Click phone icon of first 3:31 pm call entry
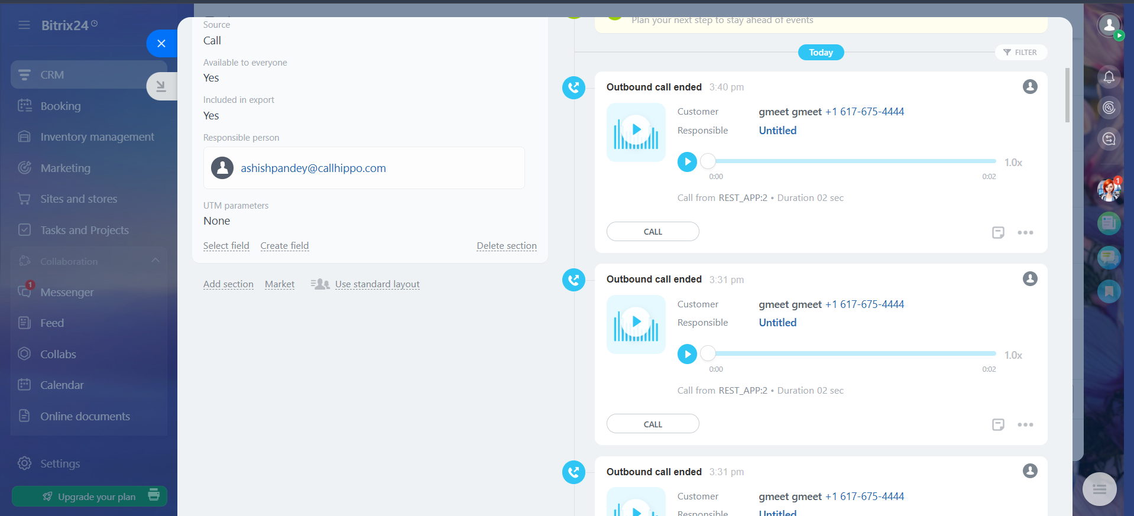This screenshot has width=1134, height=516. click(x=574, y=280)
